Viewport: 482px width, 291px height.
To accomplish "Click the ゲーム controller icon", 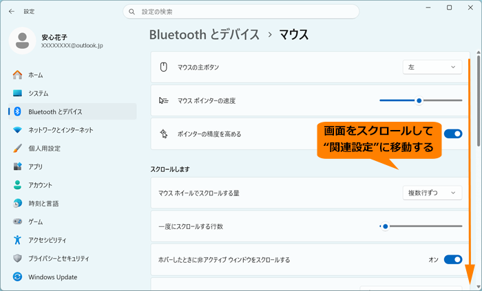I will click(17, 222).
